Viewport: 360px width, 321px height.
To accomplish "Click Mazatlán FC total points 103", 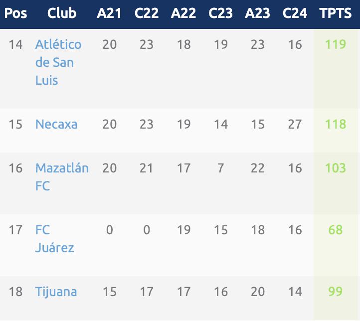I will point(336,168).
